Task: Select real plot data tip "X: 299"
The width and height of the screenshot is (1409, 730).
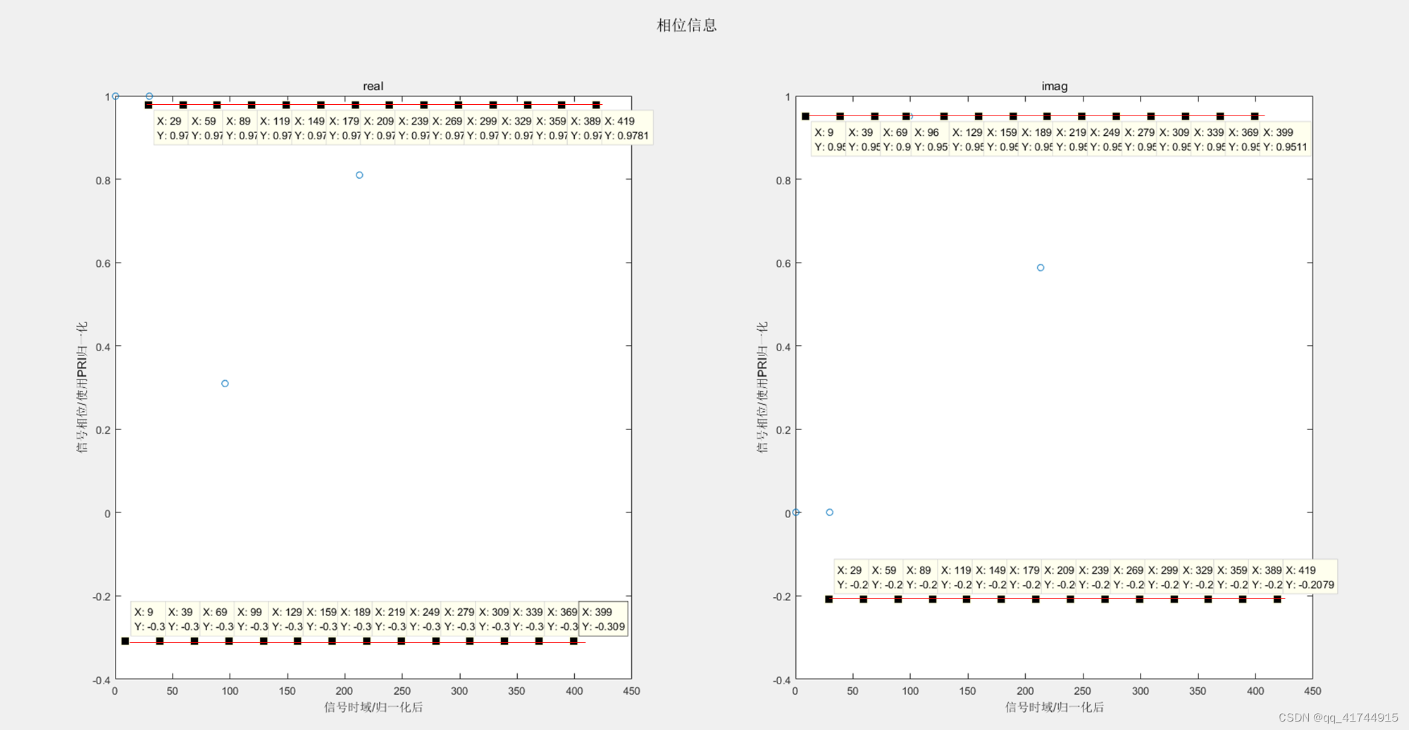Action: click(x=481, y=128)
